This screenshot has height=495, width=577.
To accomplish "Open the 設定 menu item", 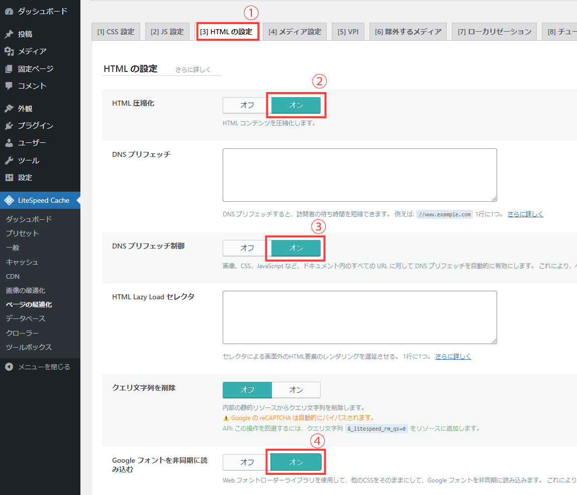I will (x=40, y=178).
